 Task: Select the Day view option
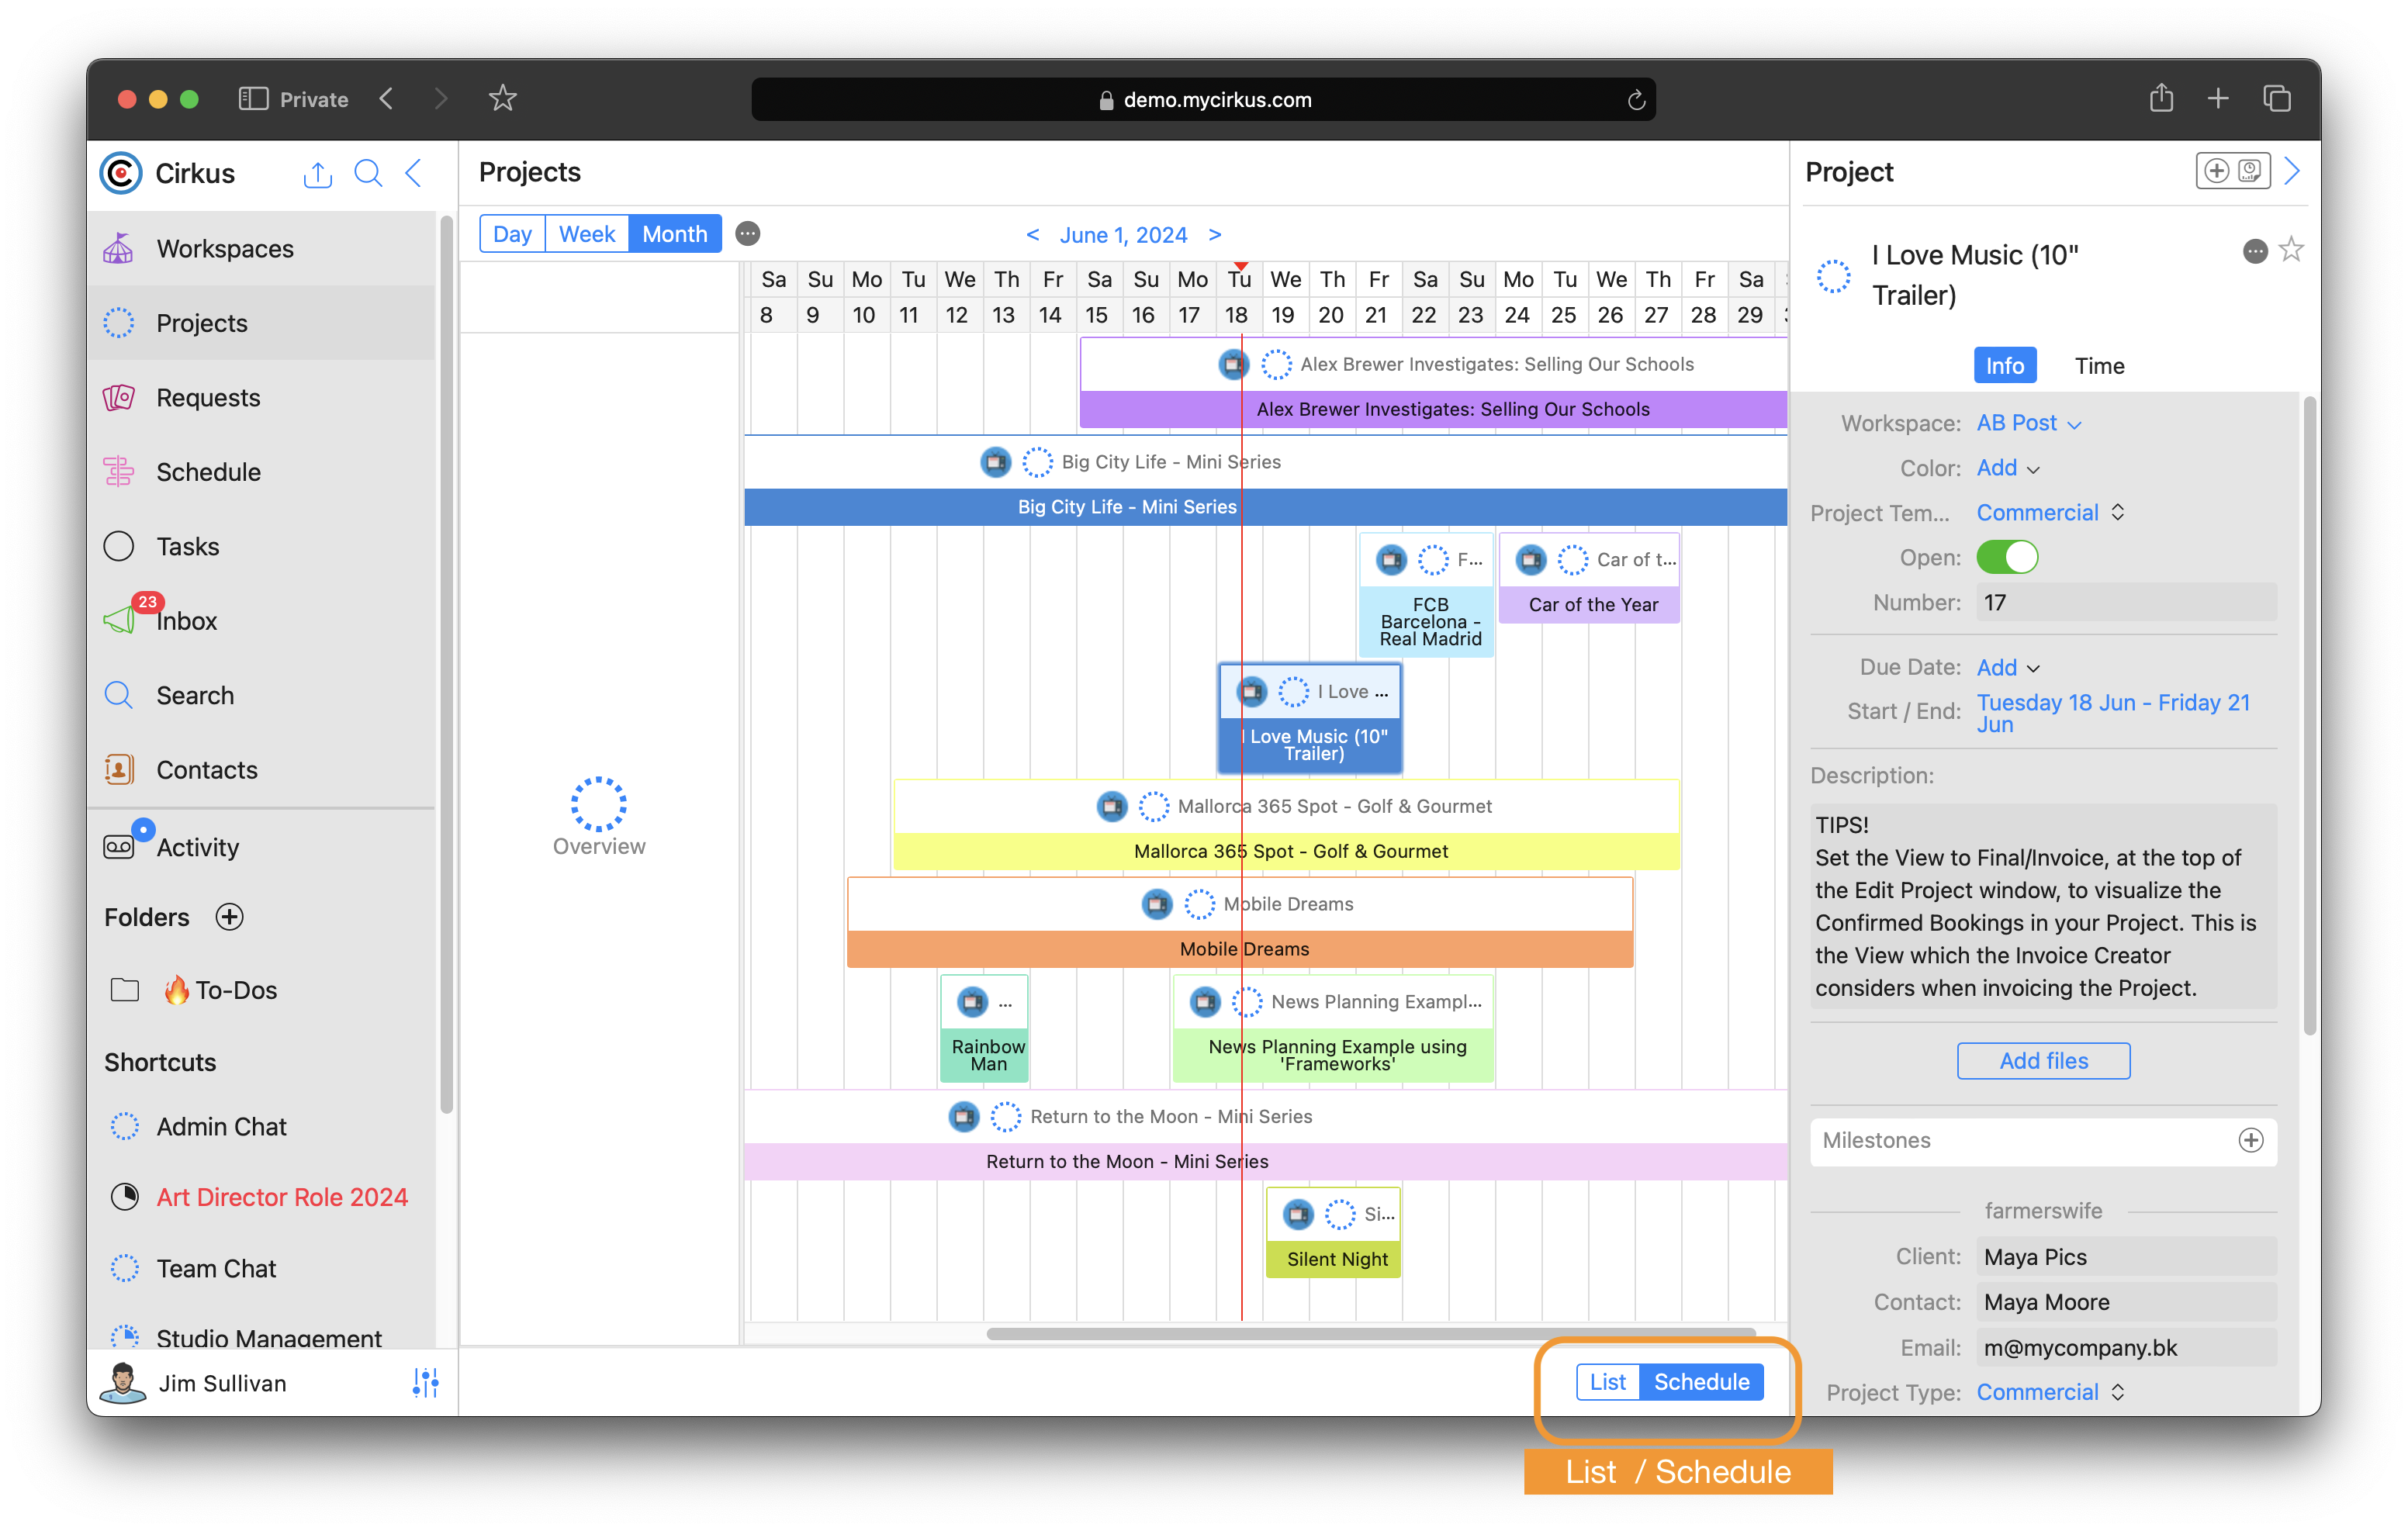coord(512,234)
